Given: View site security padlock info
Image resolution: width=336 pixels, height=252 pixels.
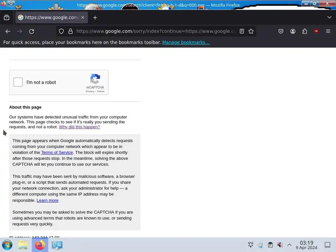Looking at the screenshot, I should tap(71, 31).
